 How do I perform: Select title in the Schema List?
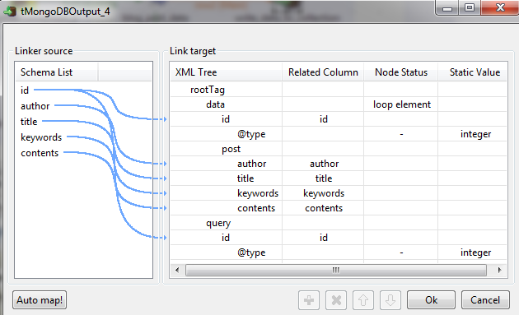tap(29, 122)
